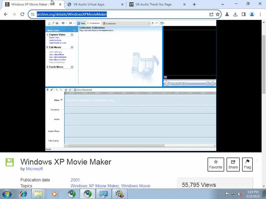Image resolution: width=266 pixels, height=199 pixels.
Task: Open the Microsoft creator link
Action: click(34, 169)
